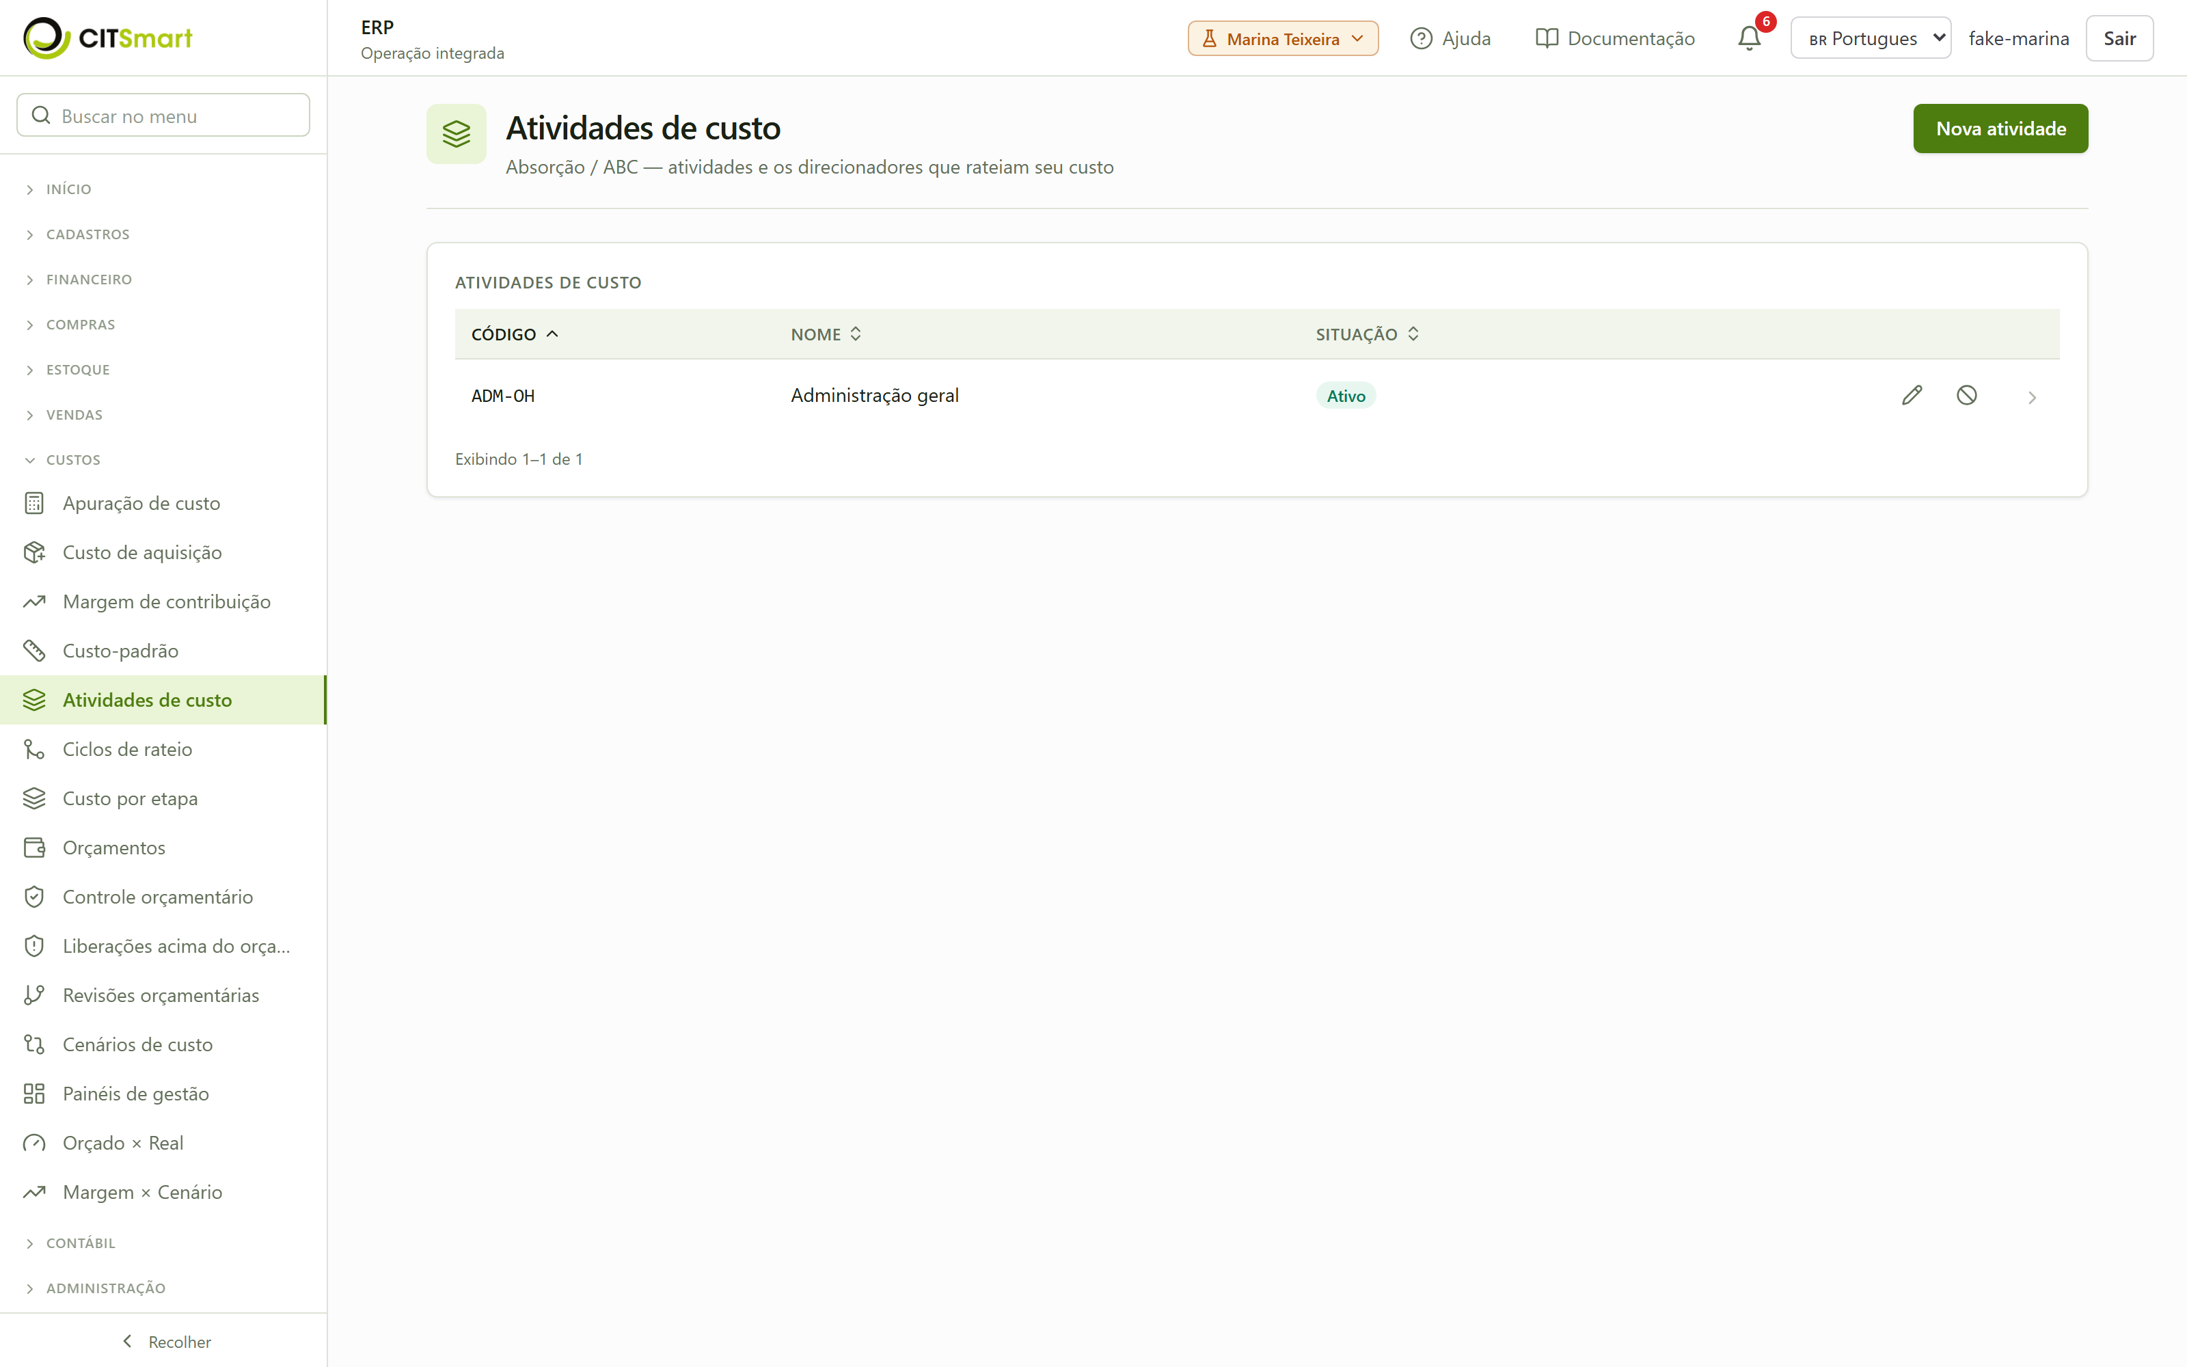The image size is (2187, 1367).
Task: Open Margem × Cenário
Action: (163, 1193)
